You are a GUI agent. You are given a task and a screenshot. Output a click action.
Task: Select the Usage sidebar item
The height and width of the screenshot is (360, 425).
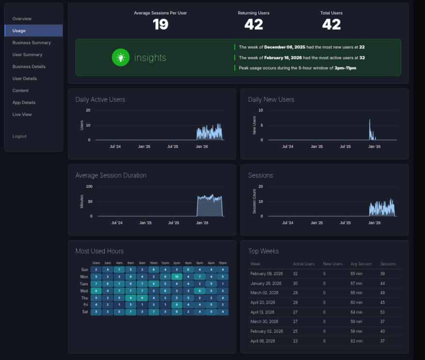pos(33,30)
